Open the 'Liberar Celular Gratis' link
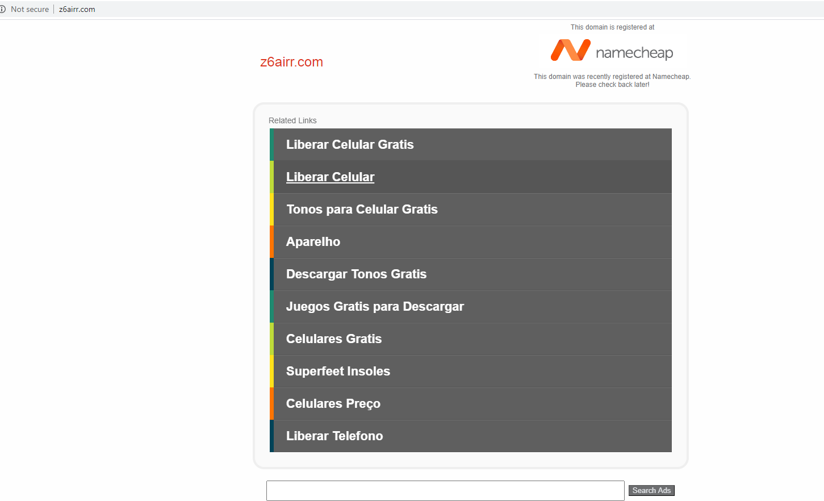 pyautogui.click(x=350, y=145)
